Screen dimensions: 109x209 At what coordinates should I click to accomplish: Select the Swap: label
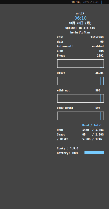[61, 135]
